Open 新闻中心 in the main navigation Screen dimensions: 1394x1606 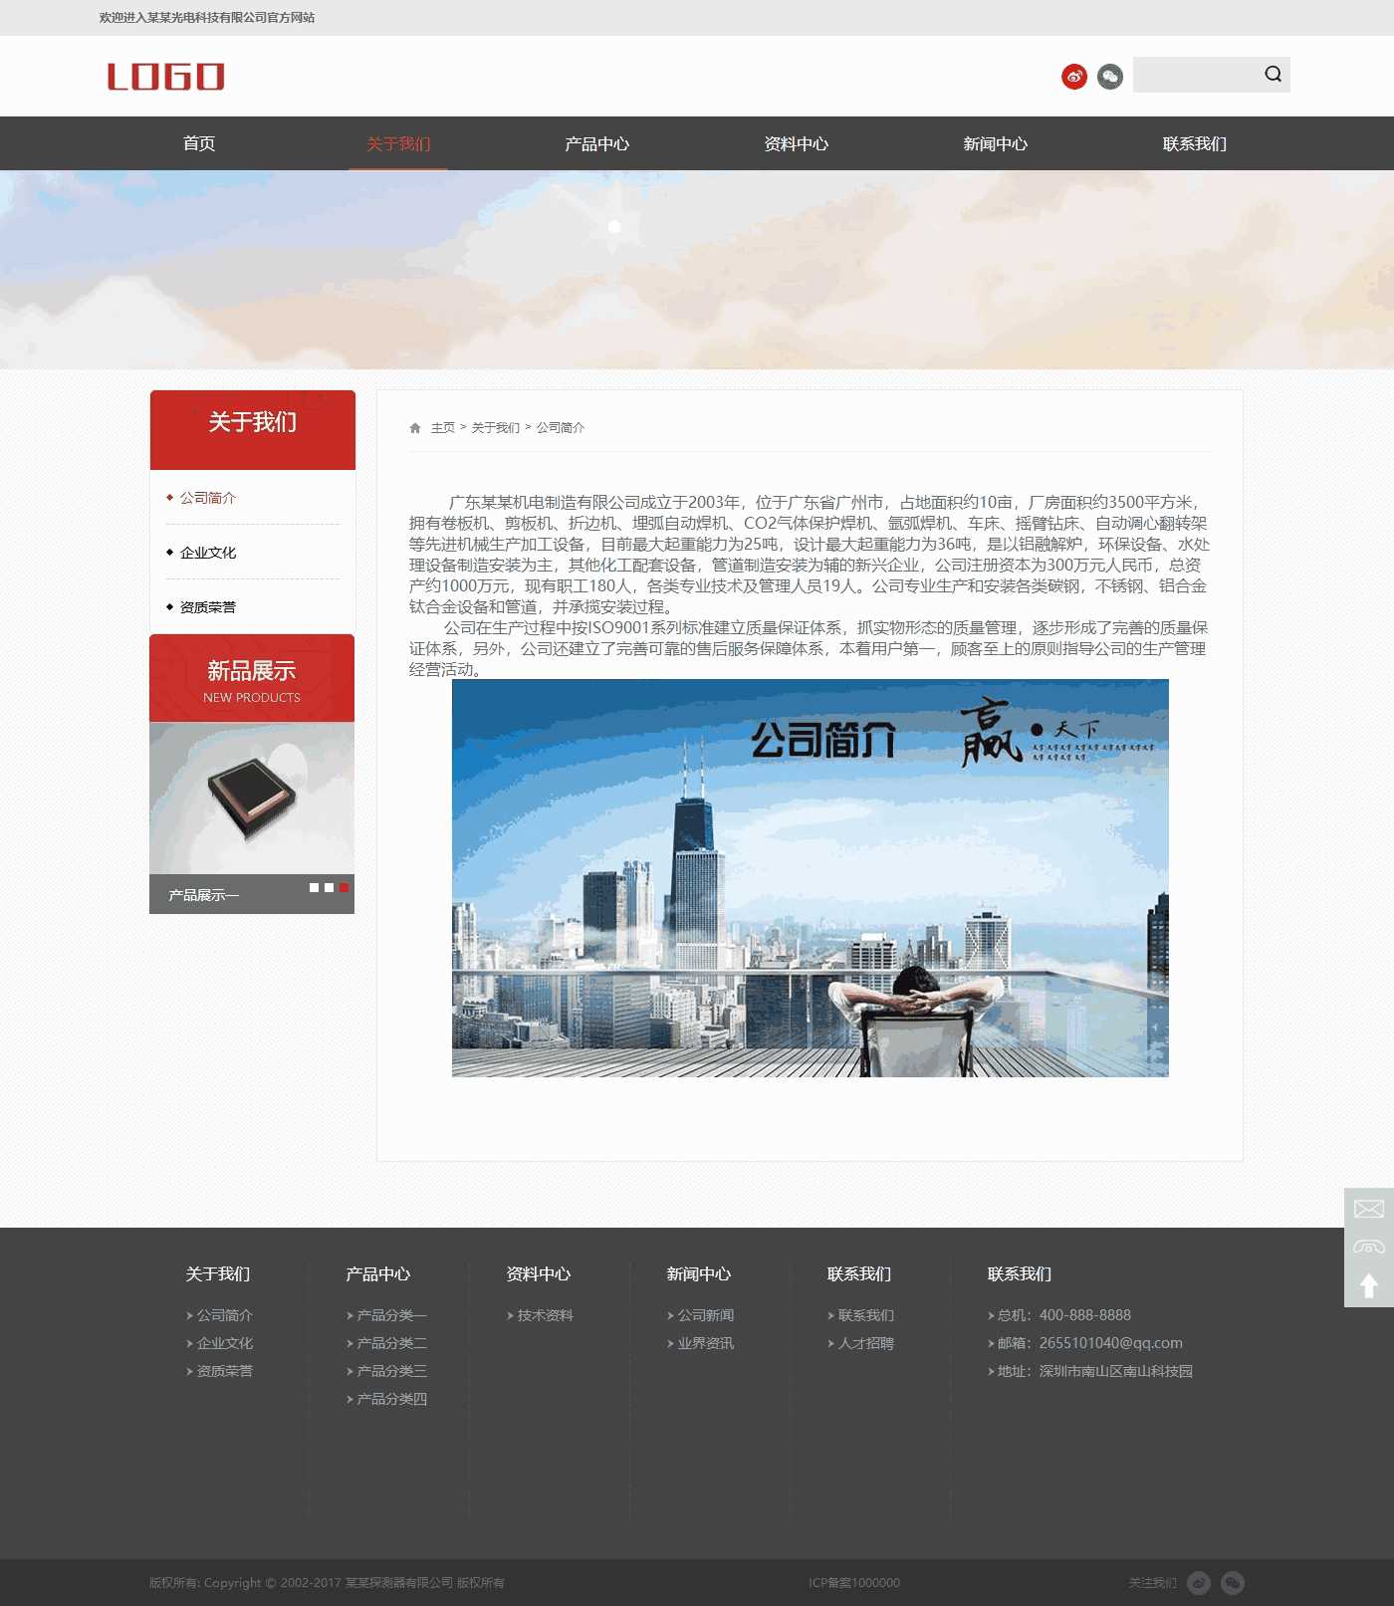coord(995,144)
